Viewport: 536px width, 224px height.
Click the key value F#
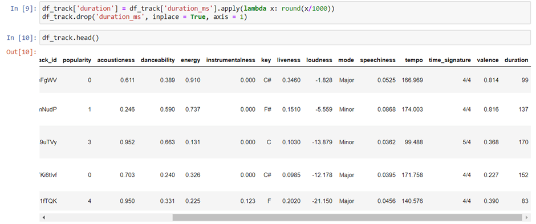pos(267,109)
